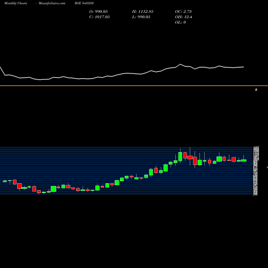The image size is (268, 268).
Task: Select the close value C: 1017.05
Action: coord(100,17)
